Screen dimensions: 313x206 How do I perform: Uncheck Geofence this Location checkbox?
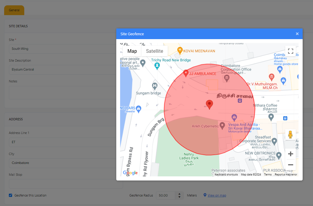tap(11, 195)
